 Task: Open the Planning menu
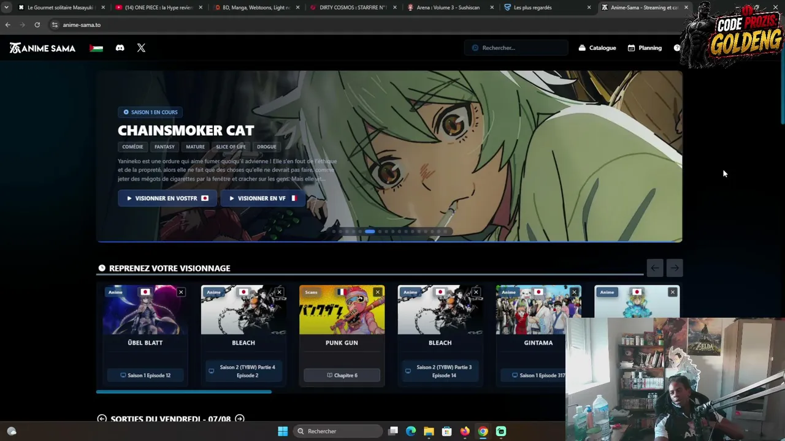click(645, 48)
